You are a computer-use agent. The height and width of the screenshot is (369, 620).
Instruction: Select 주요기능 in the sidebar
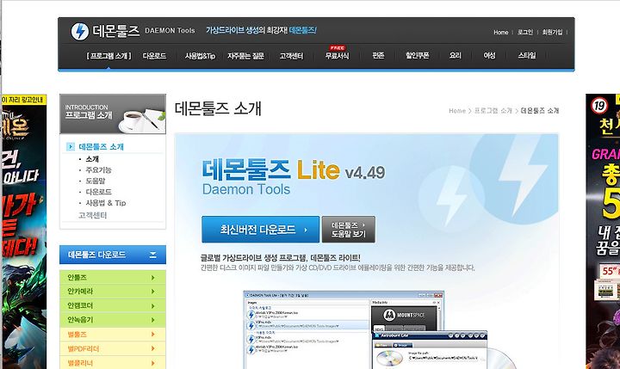point(98,170)
